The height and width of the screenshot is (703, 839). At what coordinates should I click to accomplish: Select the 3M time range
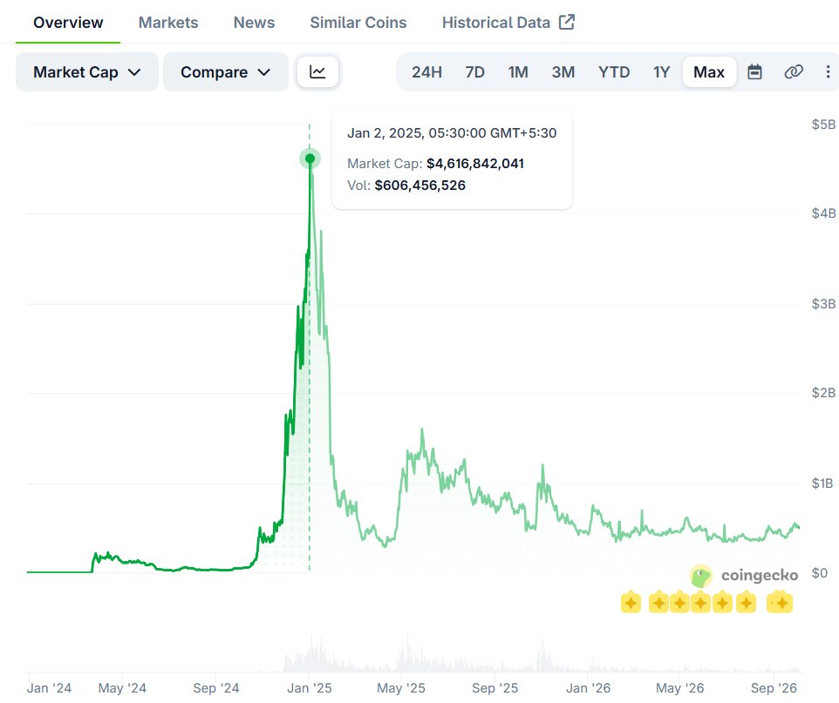pyautogui.click(x=563, y=72)
